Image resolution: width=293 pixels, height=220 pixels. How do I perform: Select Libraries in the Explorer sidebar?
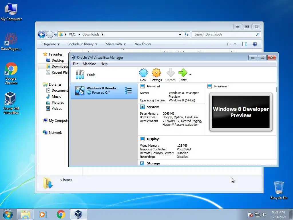pyautogui.click(x=55, y=85)
